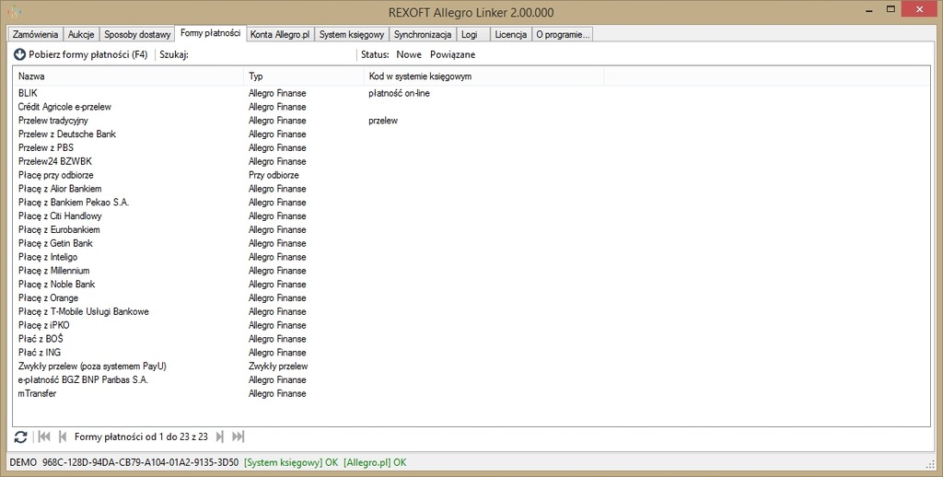Select the Płacę z Eurobankiem row

(471, 230)
